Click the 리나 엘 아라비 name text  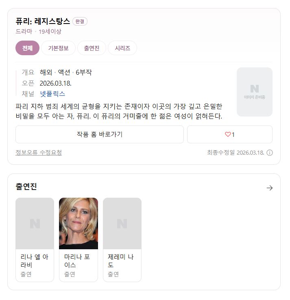click(x=34, y=261)
